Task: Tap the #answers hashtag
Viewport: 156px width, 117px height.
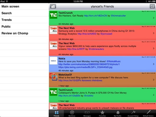Action: pos(86,80)
